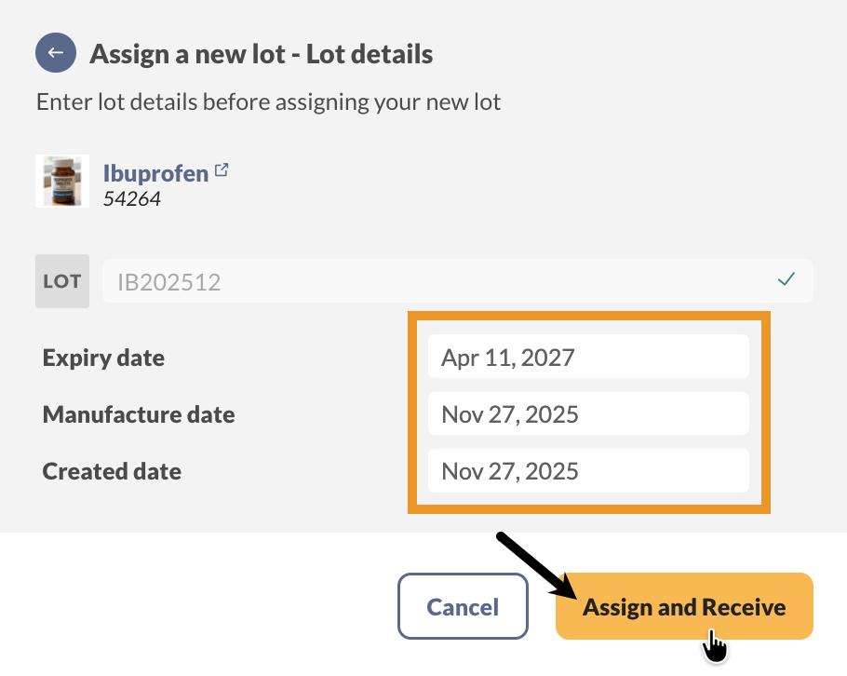Click the Nov 27, 2025 manufacture date value
Screen dimensions: 847x676
(x=588, y=413)
